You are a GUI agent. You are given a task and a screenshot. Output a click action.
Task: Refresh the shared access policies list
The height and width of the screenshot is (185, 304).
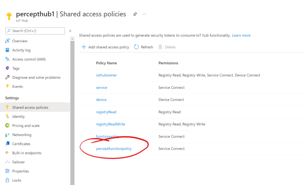point(143,47)
